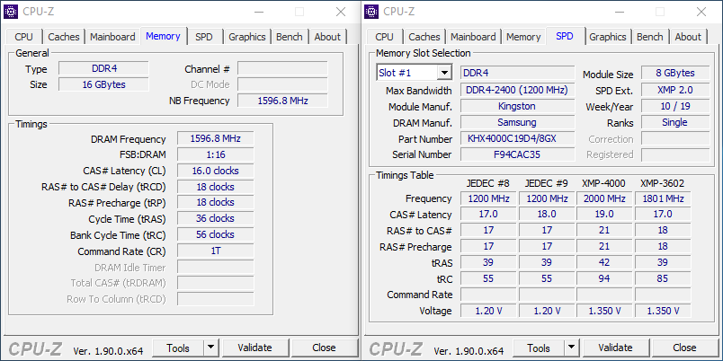Show the About tab in right window

pos(688,37)
